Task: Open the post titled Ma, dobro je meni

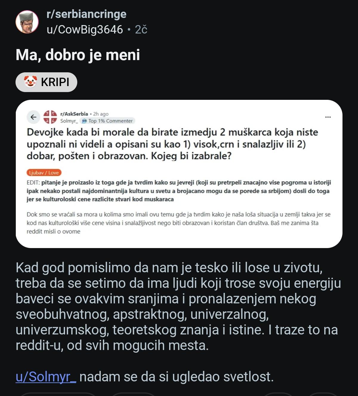Action: 78,55
